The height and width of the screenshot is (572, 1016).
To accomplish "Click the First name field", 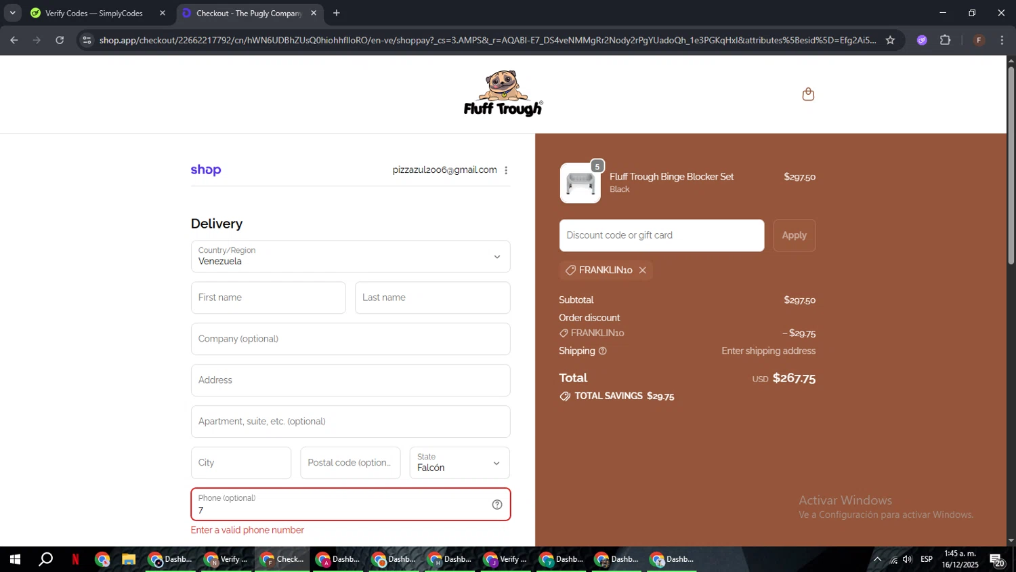I will click(268, 298).
